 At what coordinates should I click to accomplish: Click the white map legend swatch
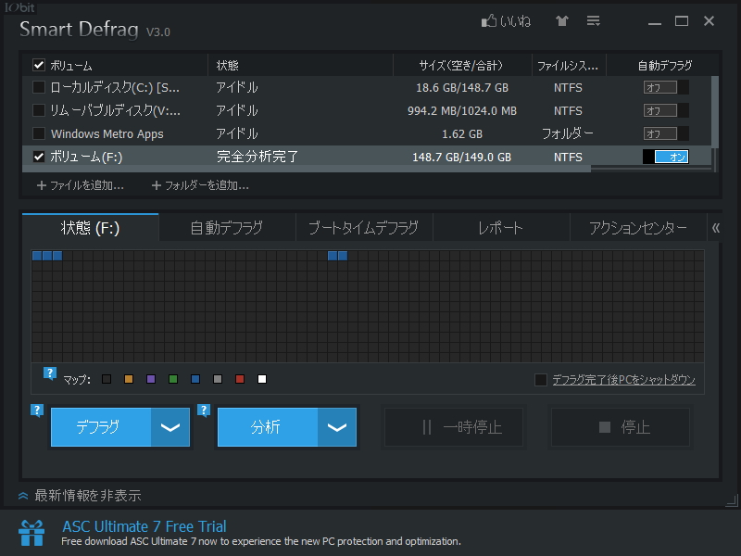click(262, 379)
